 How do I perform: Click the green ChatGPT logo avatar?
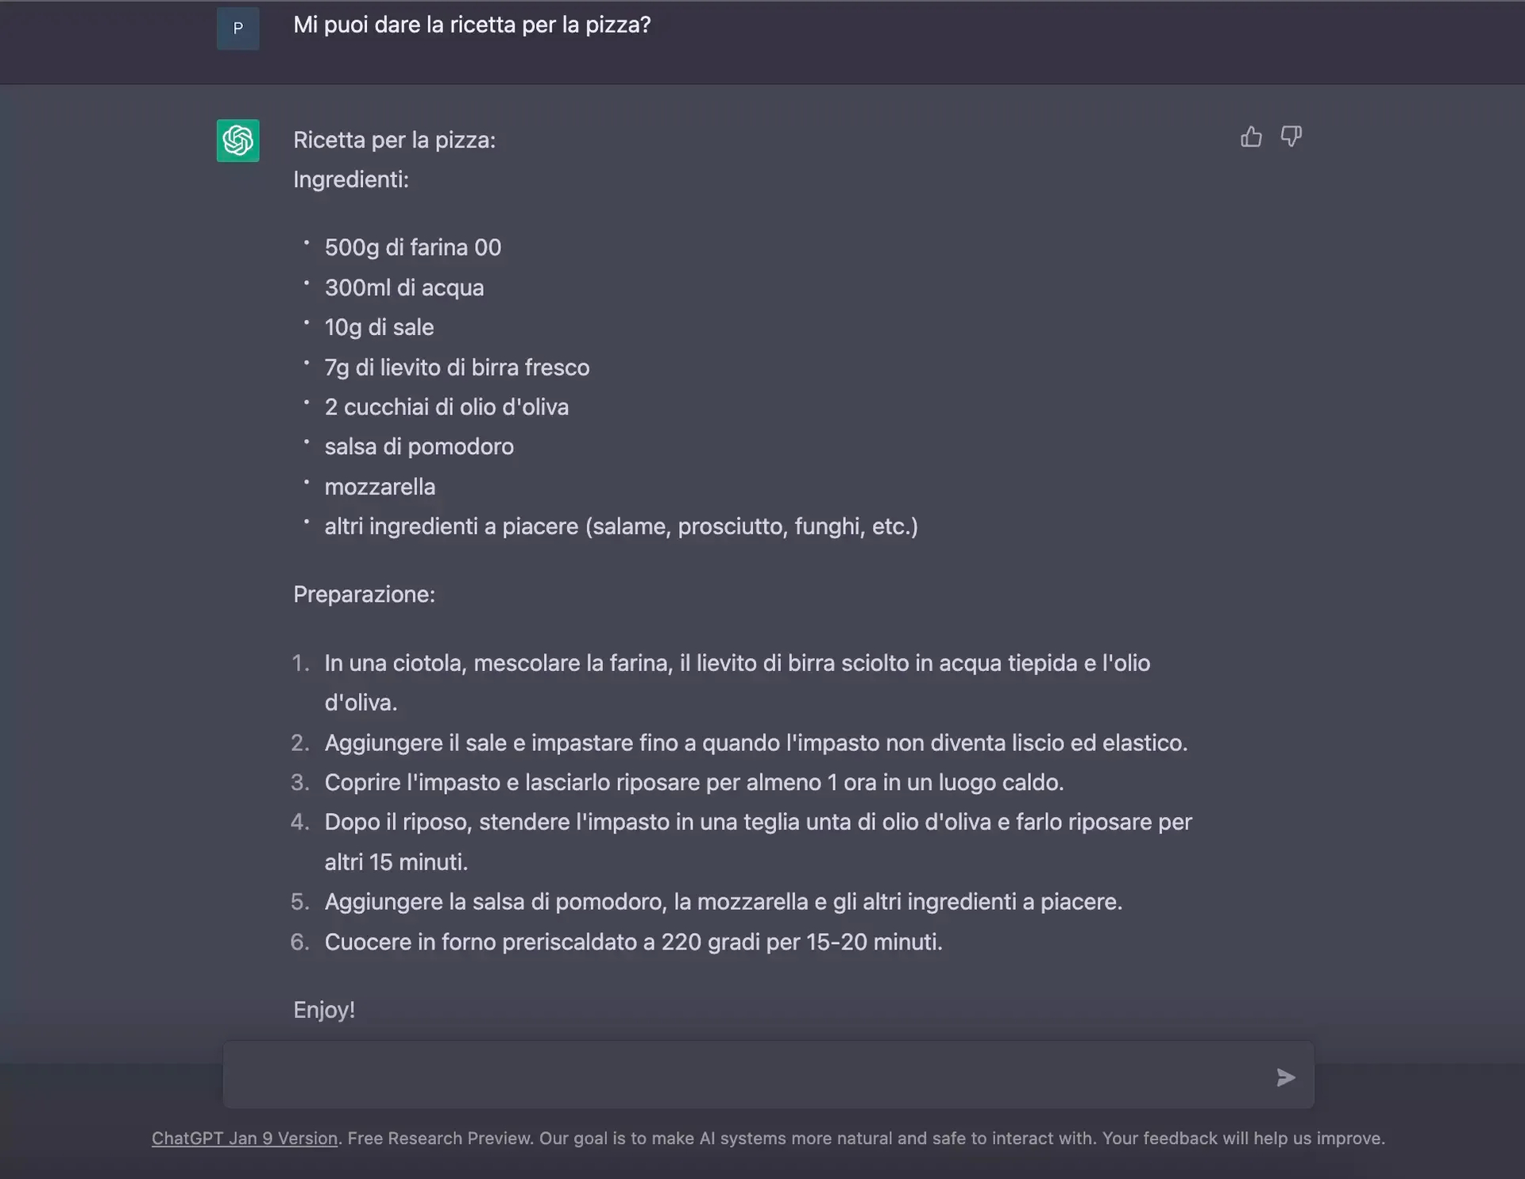pos(238,141)
